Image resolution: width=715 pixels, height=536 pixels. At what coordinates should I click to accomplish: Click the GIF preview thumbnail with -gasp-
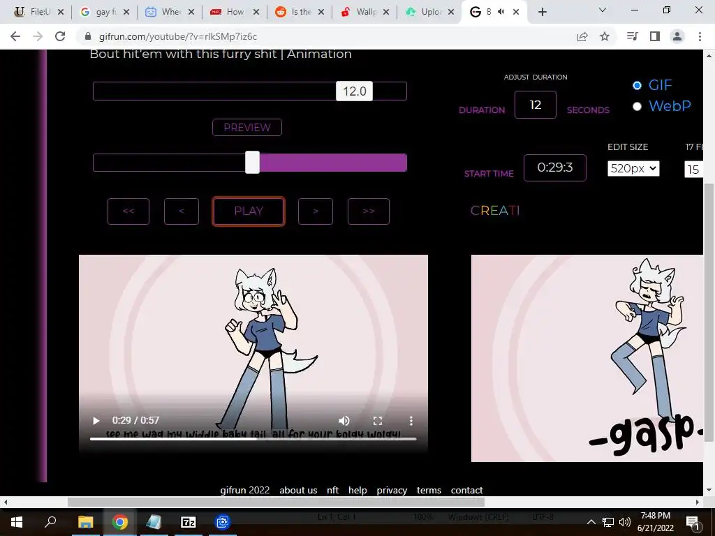point(587,358)
